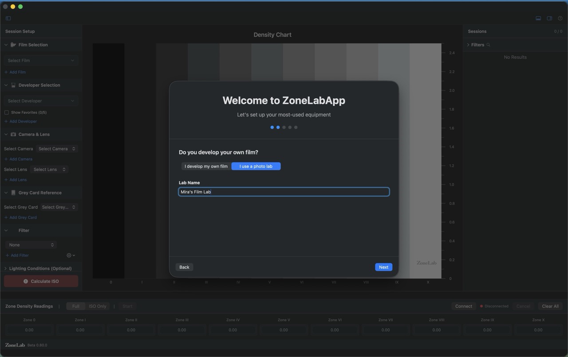Click the Grey Card Reference icon
Image resolution: width=568 pixels, height=357 pixels.
[13, 193]
